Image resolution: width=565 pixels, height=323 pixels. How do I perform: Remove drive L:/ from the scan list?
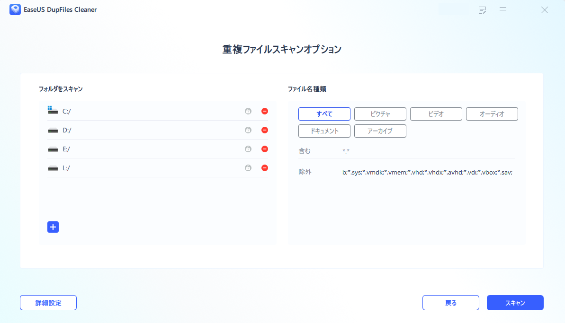point(264,167)
